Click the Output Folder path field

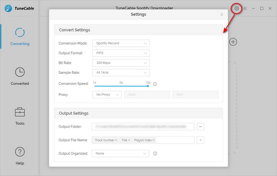point(143,127)
